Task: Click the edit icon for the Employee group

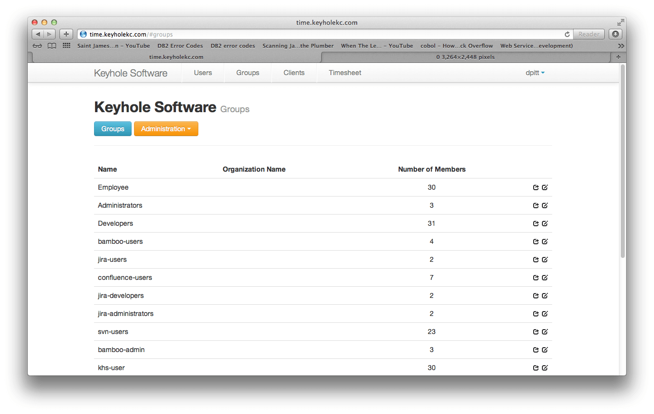Action: point(545,187)
